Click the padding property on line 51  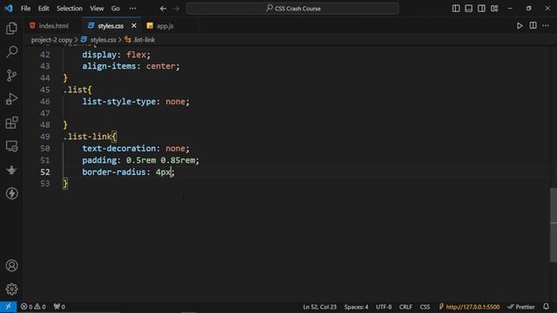tap(99, 160)
